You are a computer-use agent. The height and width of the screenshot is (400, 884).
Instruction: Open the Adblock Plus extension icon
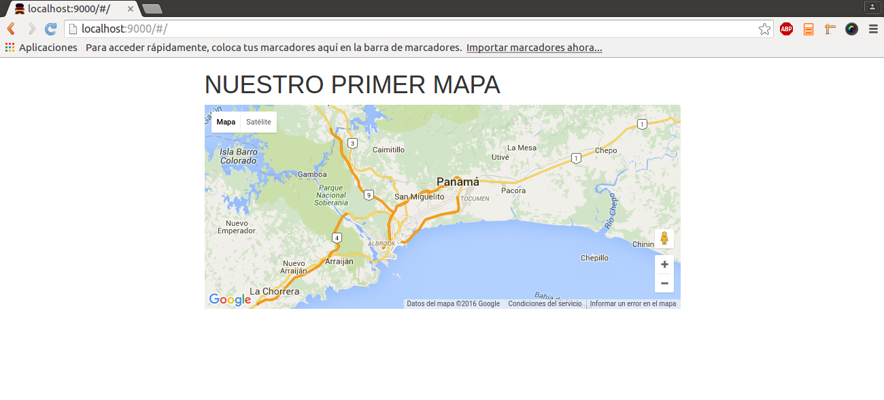coord(786,29)
